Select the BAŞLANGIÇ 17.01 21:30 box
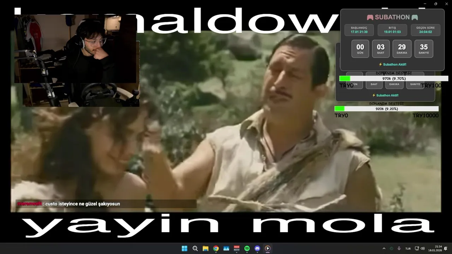 [x=359, y=30]
